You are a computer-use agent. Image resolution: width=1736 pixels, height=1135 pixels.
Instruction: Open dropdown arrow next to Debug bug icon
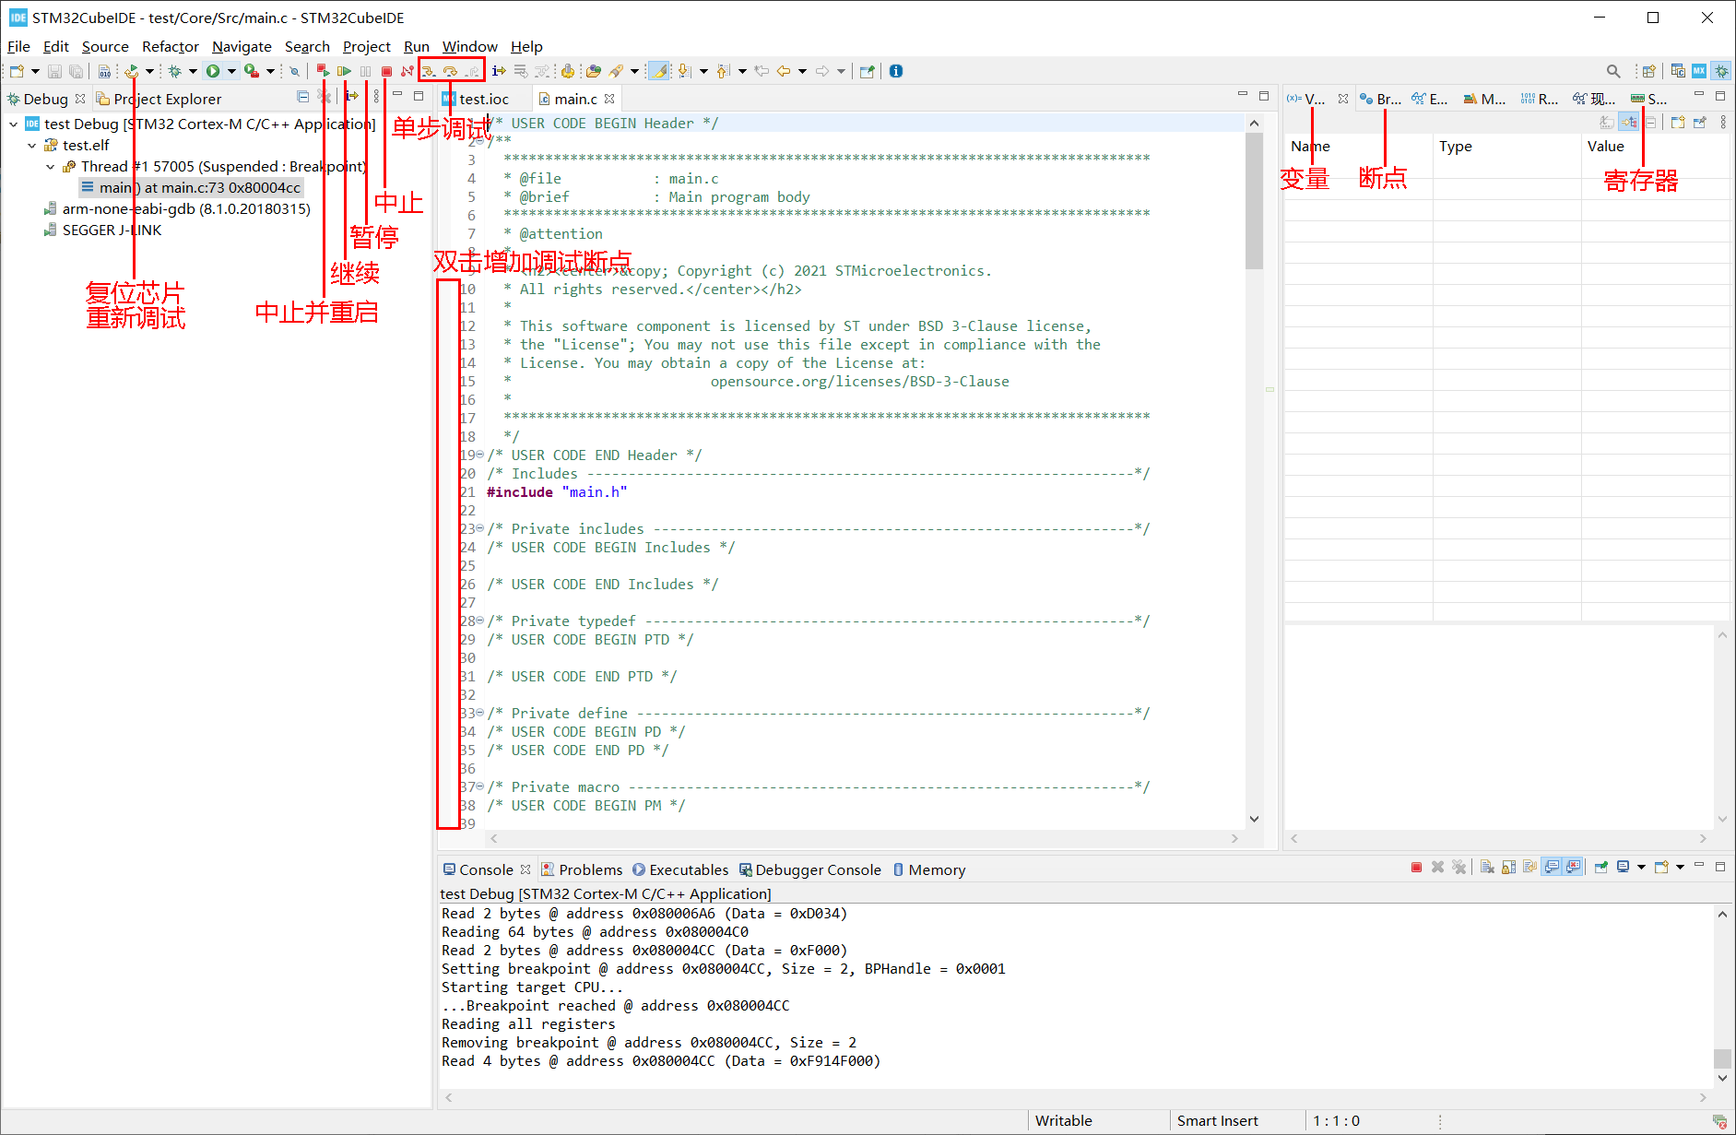193,71
